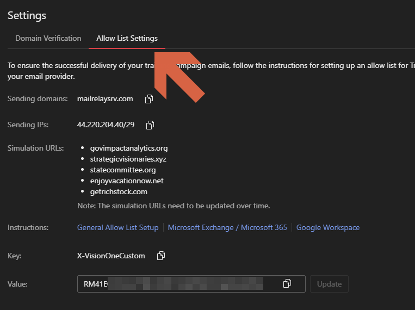The height and width of the screenshot is (310, 415).
Task: Switch to the Domain Verification tab
Action: 48,39
